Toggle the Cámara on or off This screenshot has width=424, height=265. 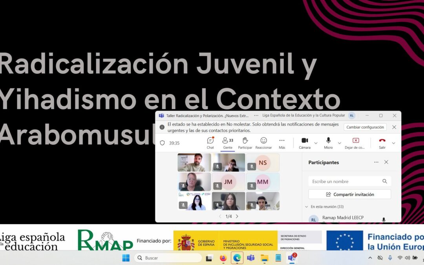click(x=305, y=143)
